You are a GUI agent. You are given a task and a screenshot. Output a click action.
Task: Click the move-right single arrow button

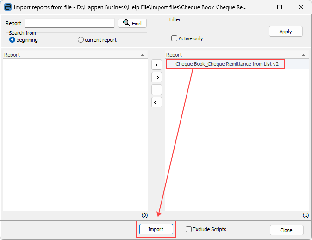(156, 65)
